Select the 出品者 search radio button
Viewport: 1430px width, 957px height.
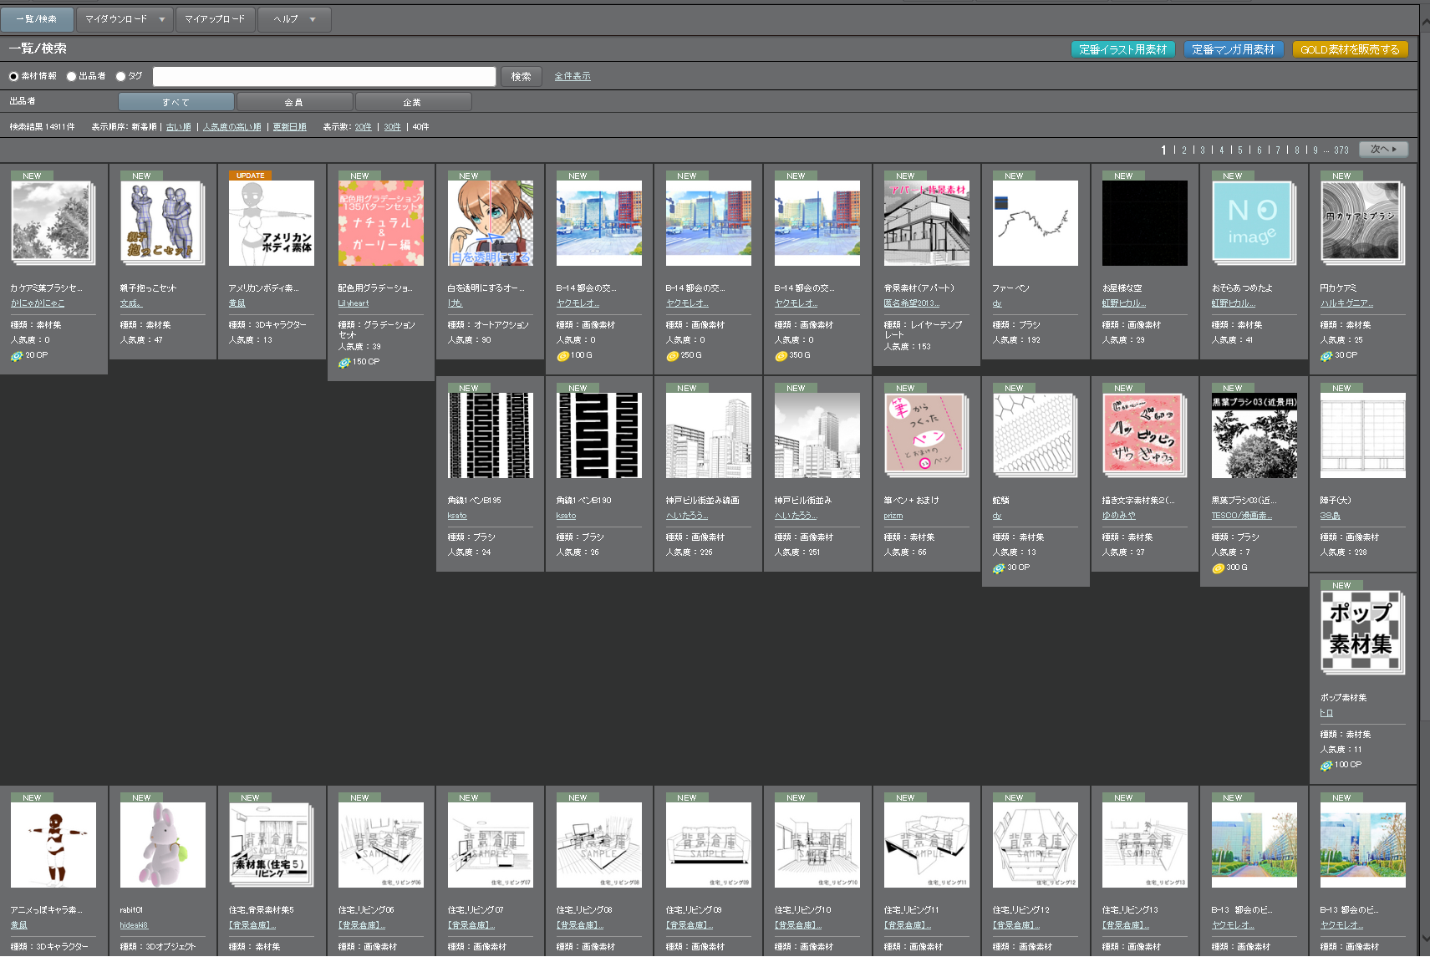click(71, 77)
